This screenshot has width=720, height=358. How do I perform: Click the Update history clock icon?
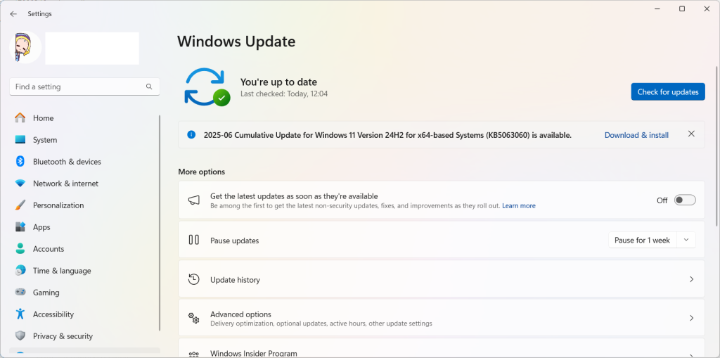[x=194, y=279]
